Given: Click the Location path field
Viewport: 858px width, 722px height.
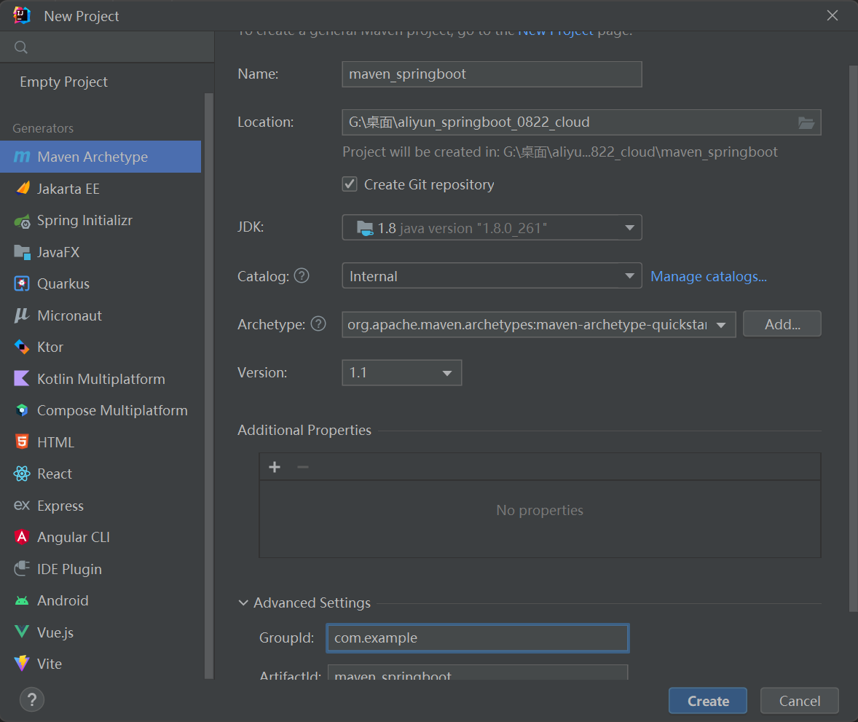Looking at the screenshot, I should tap(569, 122).
